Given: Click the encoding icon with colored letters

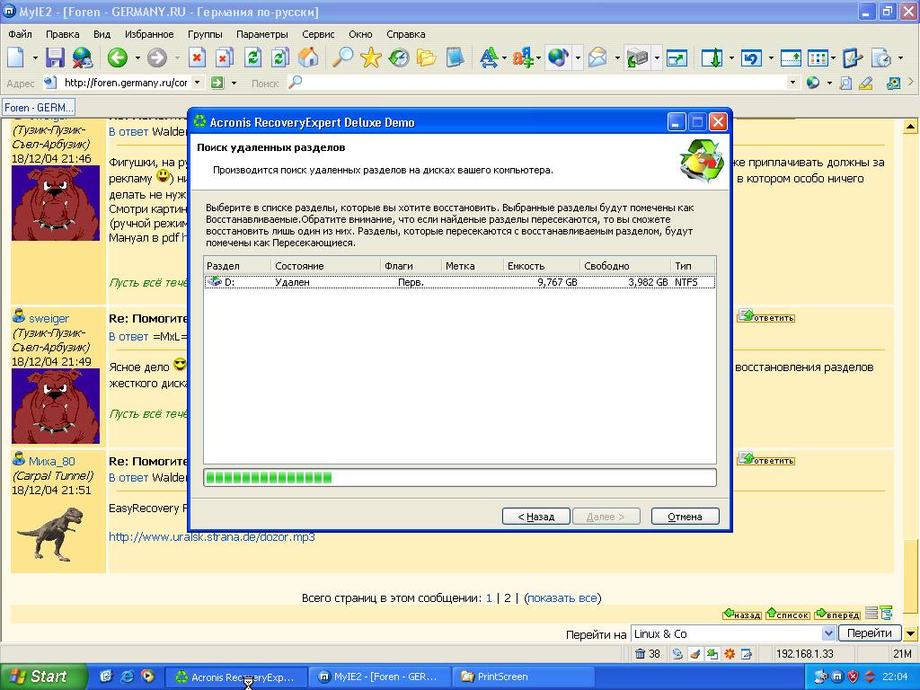Looking at the screenshot, I should [522, 57].
